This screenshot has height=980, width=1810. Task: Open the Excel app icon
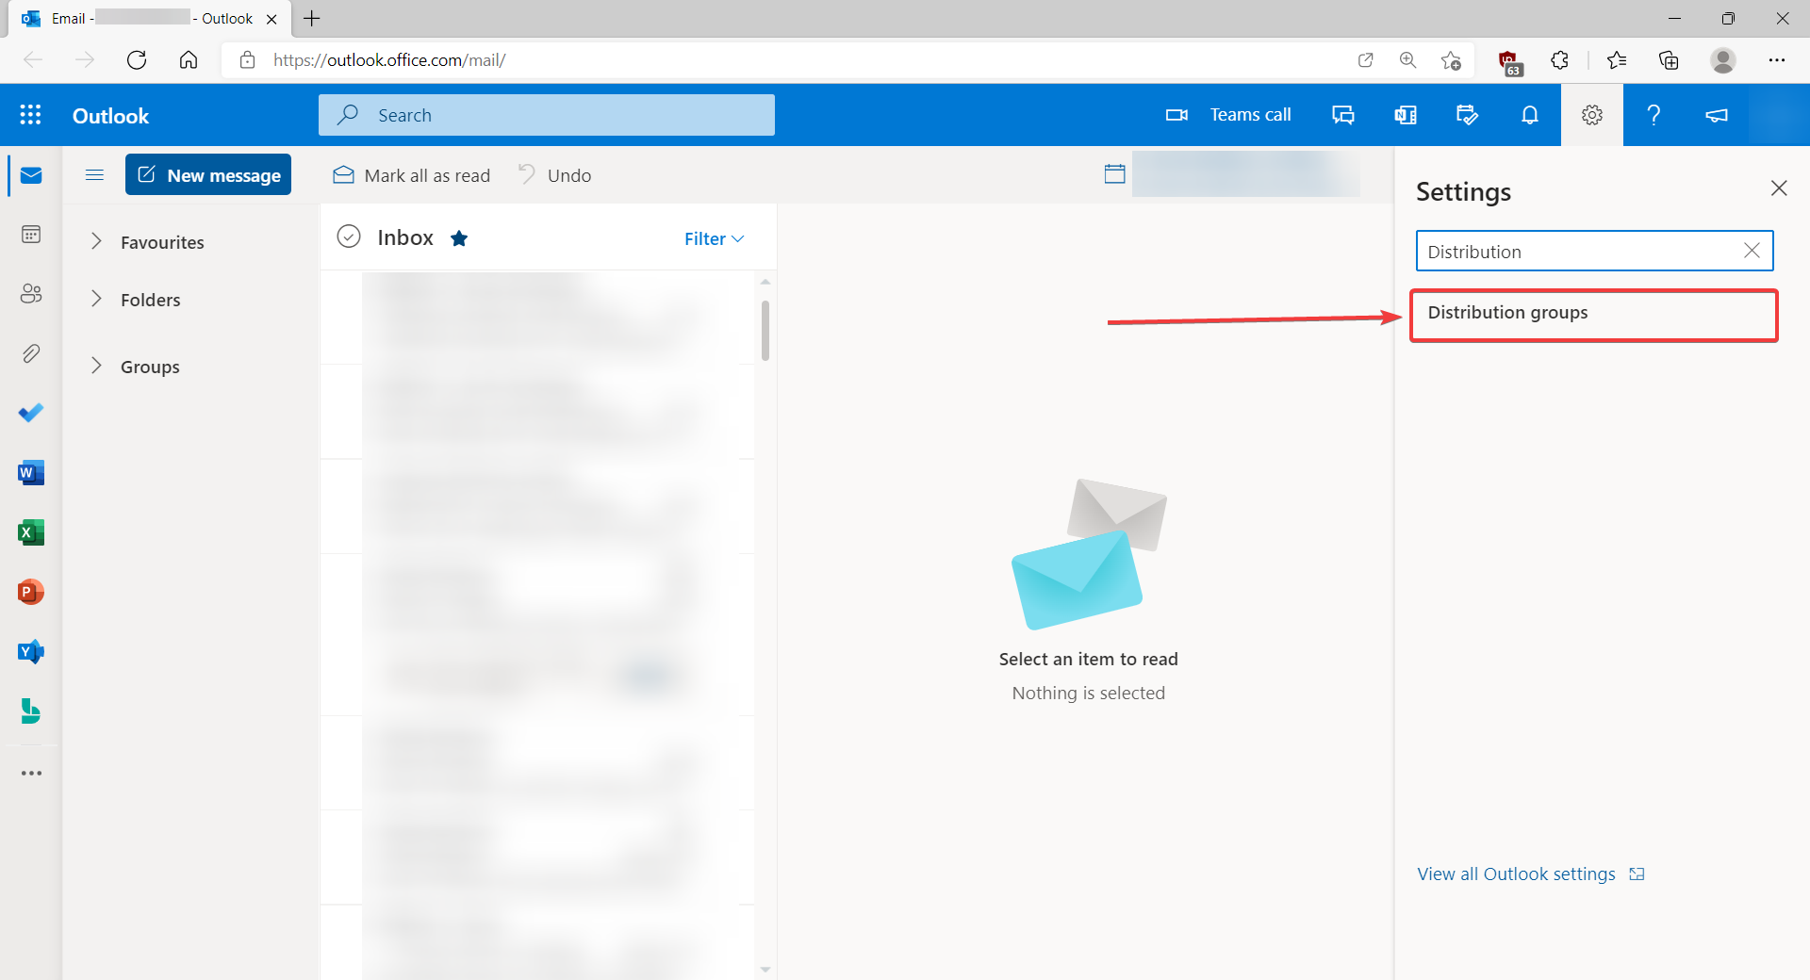[31, 532]
